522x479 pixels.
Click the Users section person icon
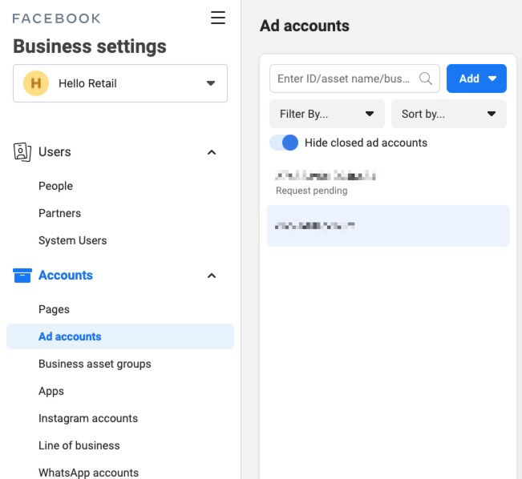[x=22, y=152]
